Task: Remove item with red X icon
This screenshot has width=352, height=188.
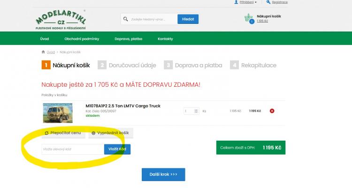Action: point(272,111)
